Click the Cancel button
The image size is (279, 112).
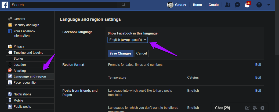point(142,53)
